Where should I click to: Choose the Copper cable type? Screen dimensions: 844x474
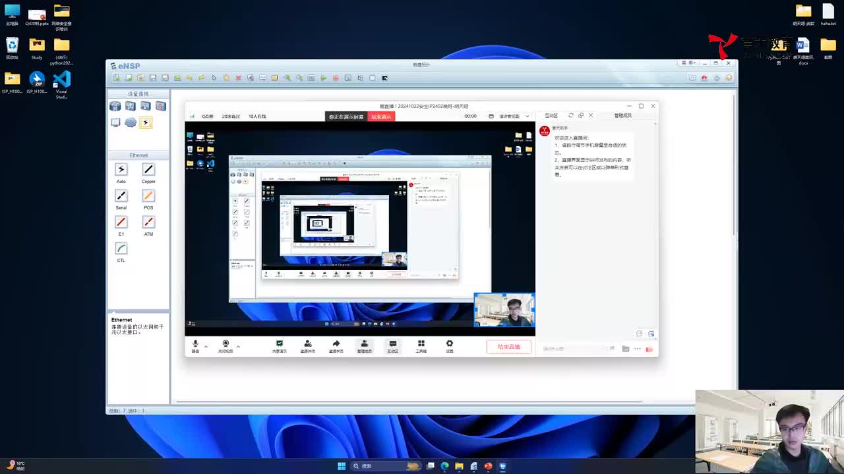click(148, 170)
